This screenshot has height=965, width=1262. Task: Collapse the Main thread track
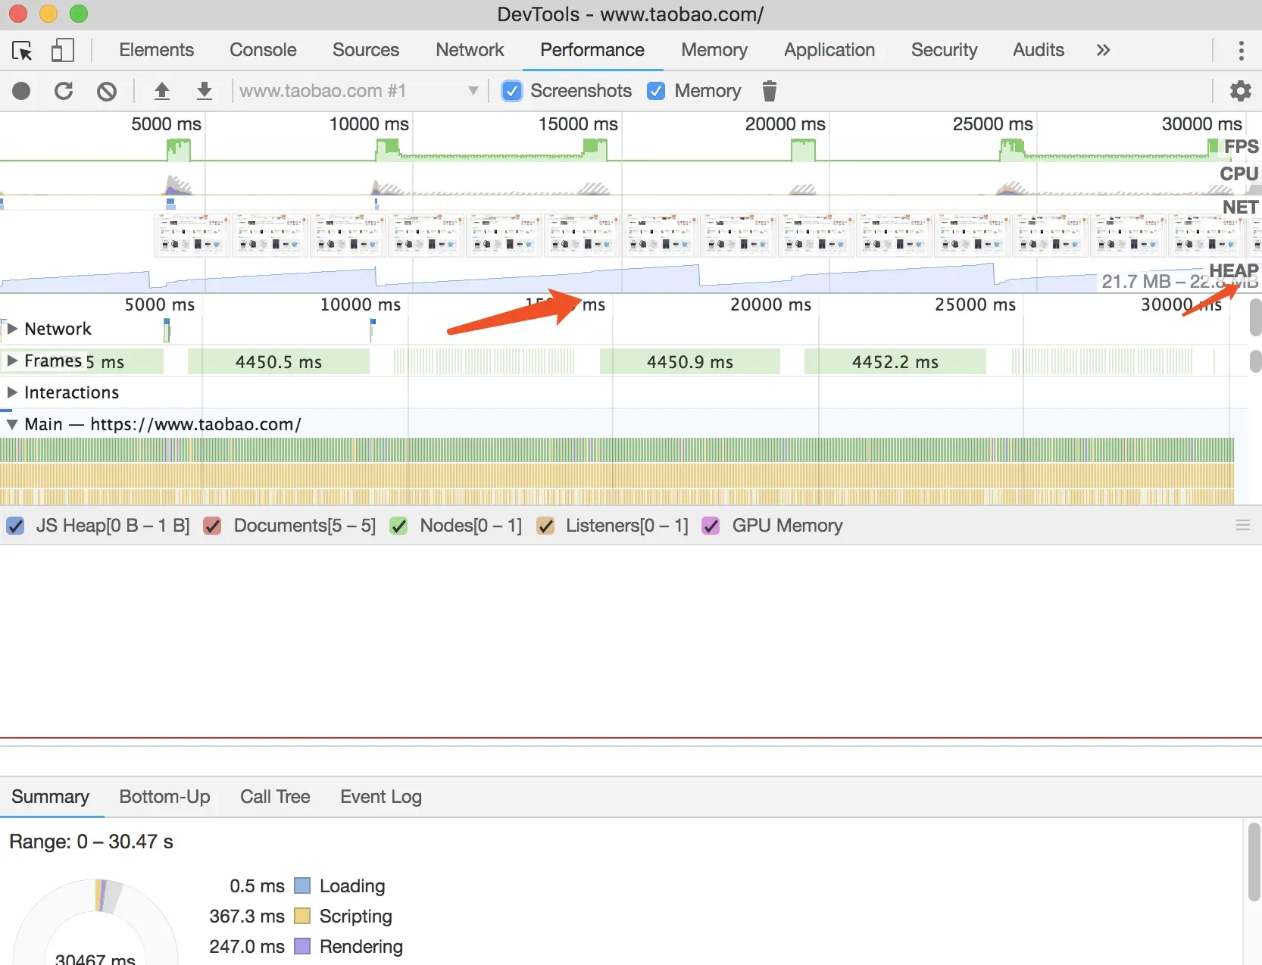(x=12, y=424)
